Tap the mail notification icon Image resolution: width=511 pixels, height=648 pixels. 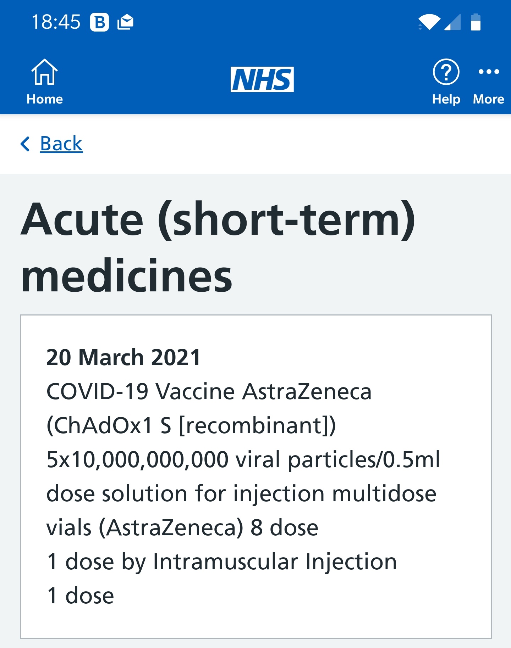(x=126, y=22)
